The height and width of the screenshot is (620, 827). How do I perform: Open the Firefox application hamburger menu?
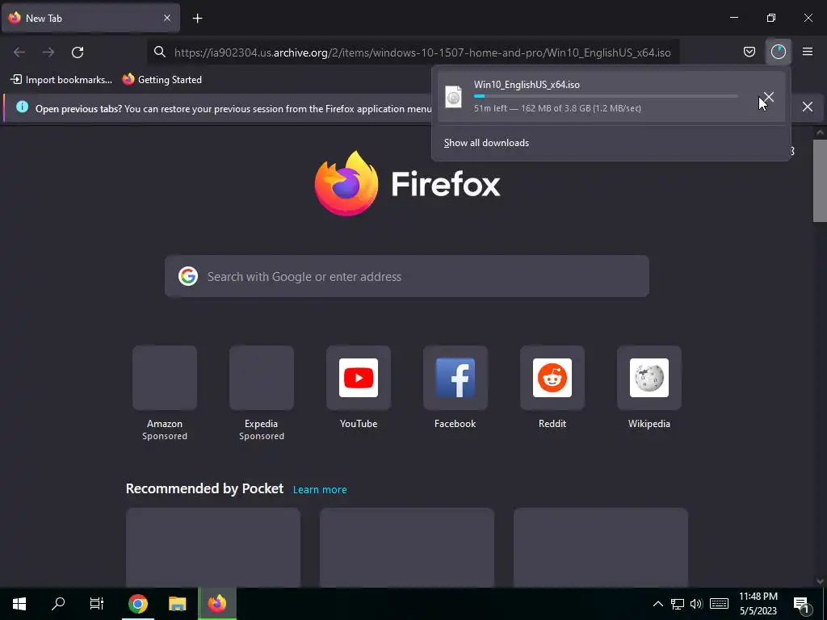coord(808,52)
